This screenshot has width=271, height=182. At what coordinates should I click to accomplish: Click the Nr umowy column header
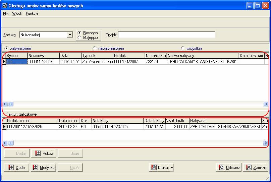click(x=44, y=56)
